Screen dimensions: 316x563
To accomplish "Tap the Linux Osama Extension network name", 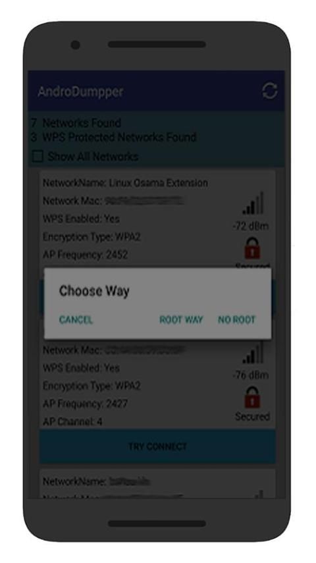I will pos(159,183).
